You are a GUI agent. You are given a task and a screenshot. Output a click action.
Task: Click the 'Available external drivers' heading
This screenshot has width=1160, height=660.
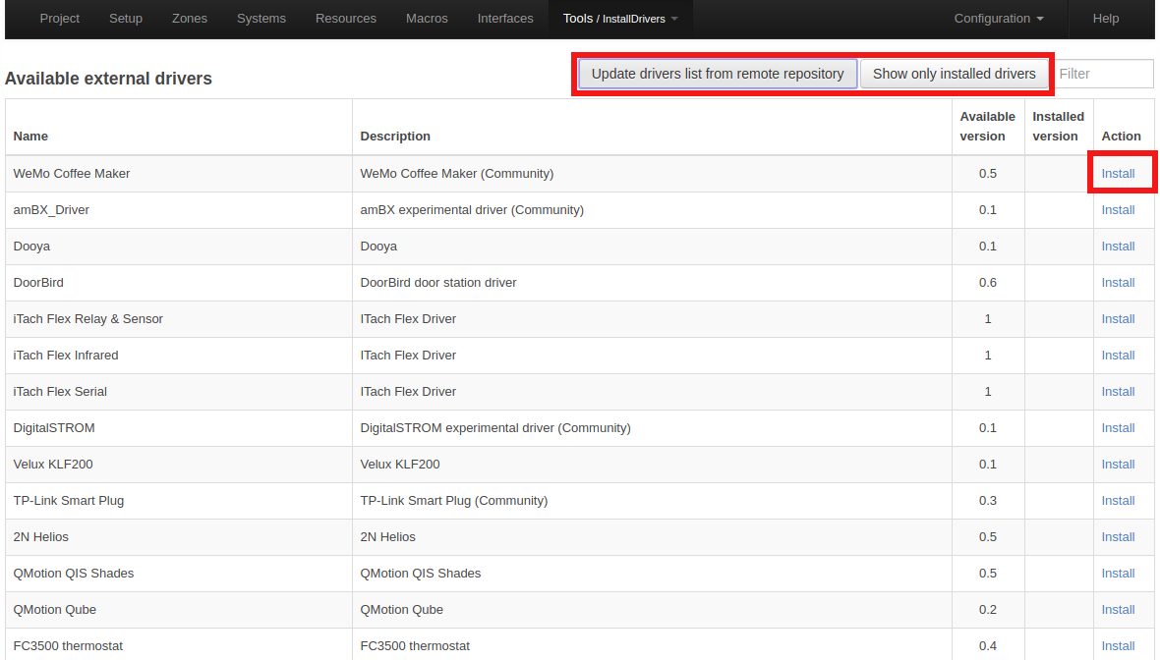(x=109, y=79)
